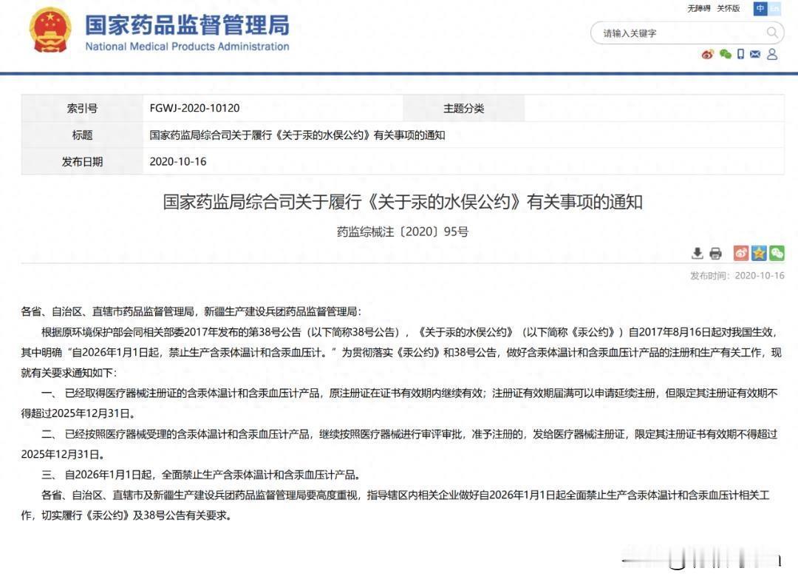Click the main notice headline
This screenshot has width=798, height=585.
point(403,202)
